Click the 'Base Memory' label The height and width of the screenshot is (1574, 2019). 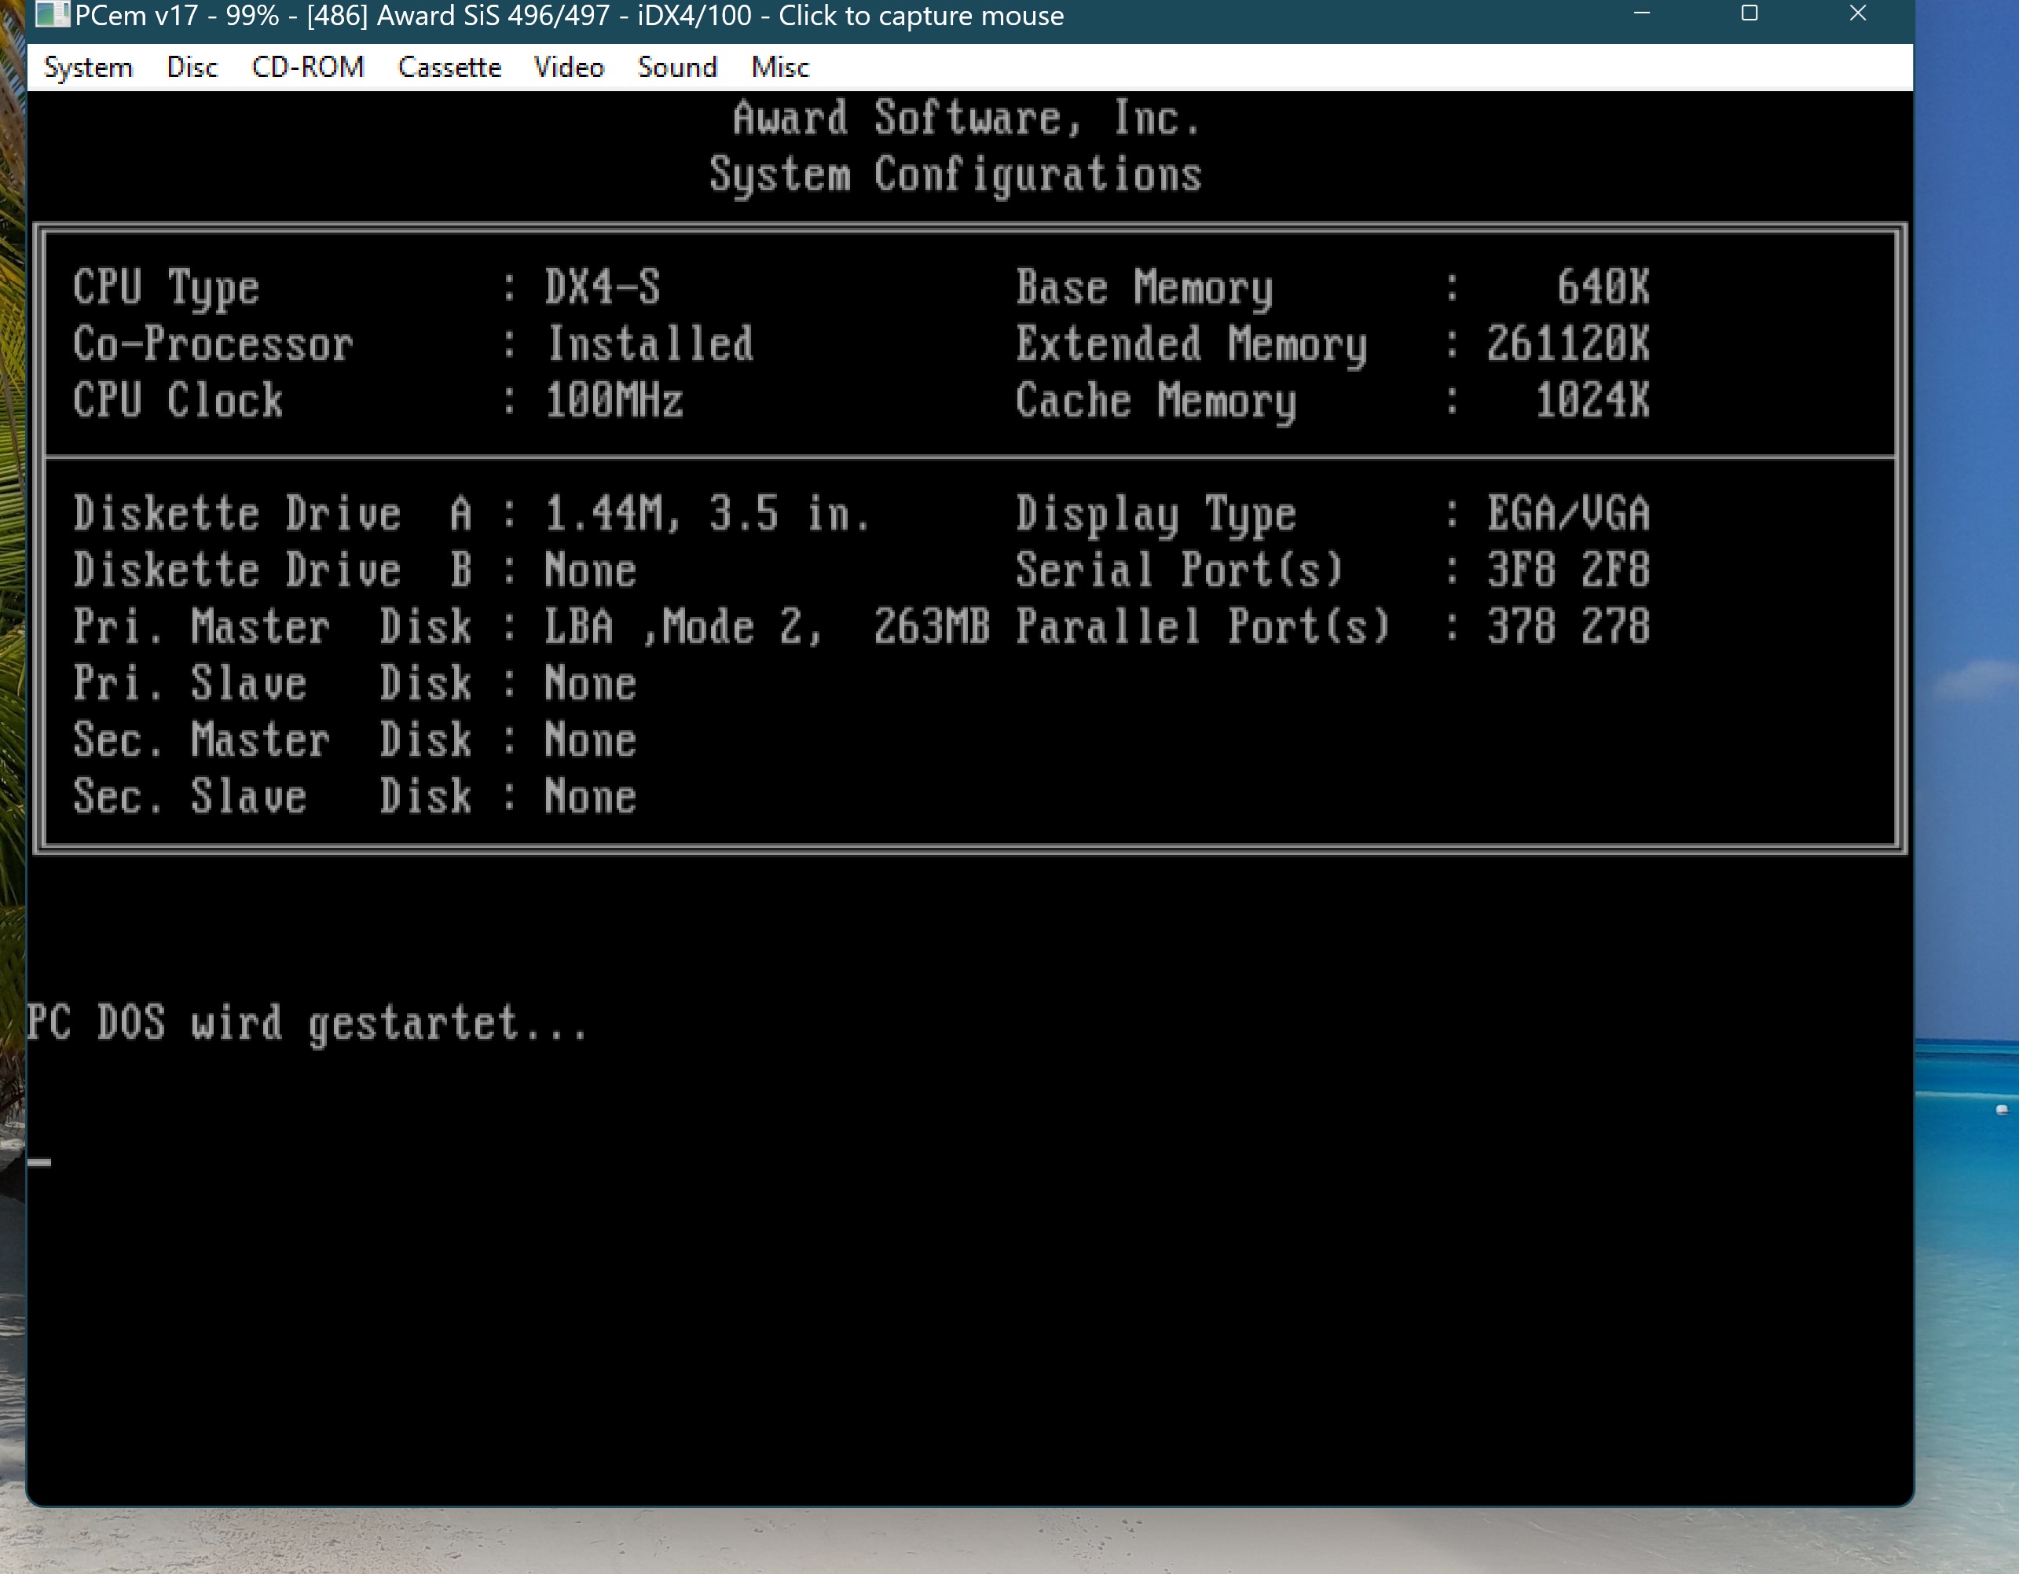(x=1145, y=288)
